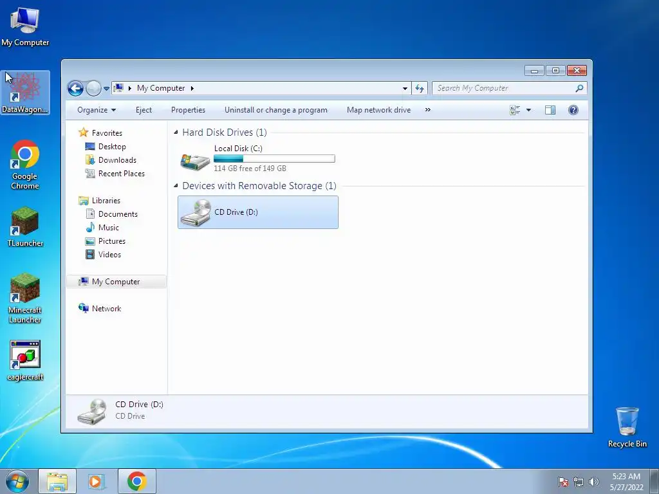This screenshot has height=494, width=659.
Task: Click the DataWagon desktop shortcut
Action: 25,93
